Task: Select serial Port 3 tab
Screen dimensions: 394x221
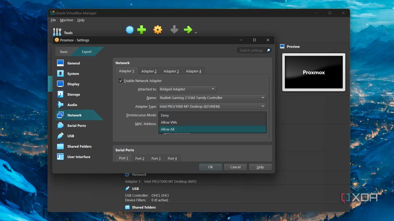Action: pyautogui.click(x=156, y=158)
